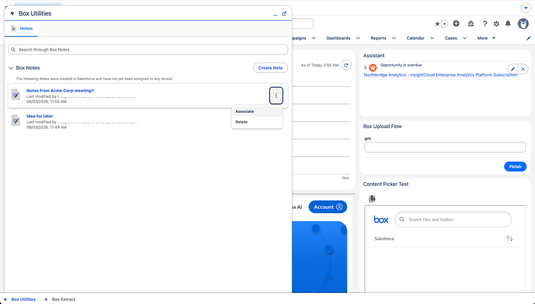
Task: Open the Reports tab dropdown chevron
Action: [x=394, y=38]
